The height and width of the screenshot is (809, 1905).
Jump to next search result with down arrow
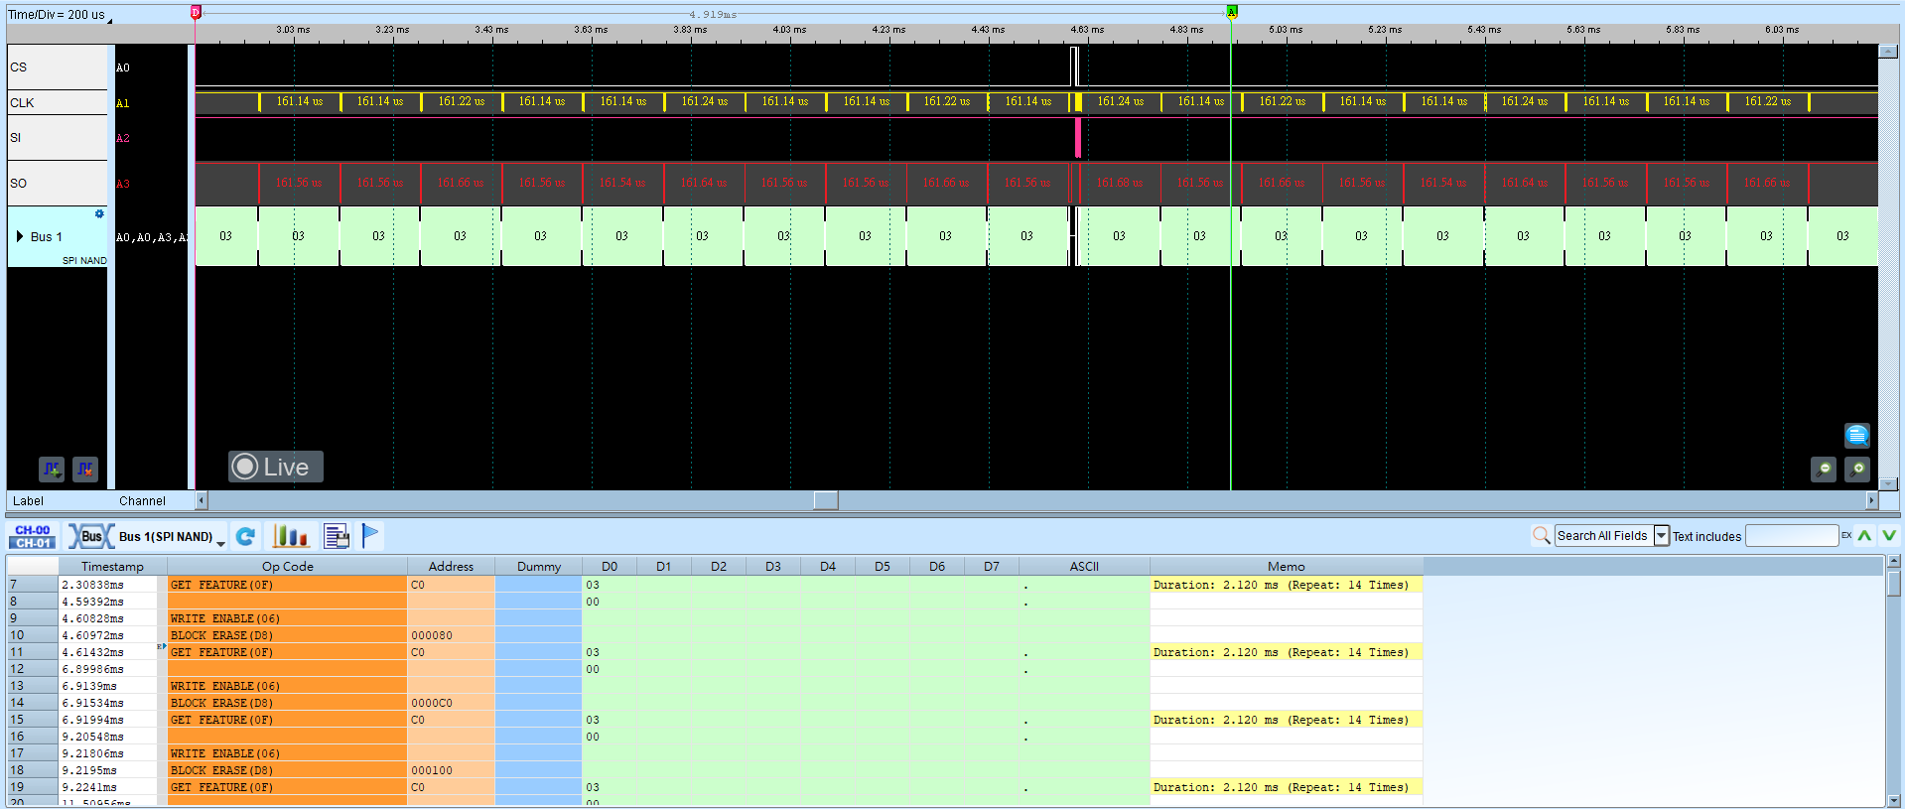coord(1888,536)
